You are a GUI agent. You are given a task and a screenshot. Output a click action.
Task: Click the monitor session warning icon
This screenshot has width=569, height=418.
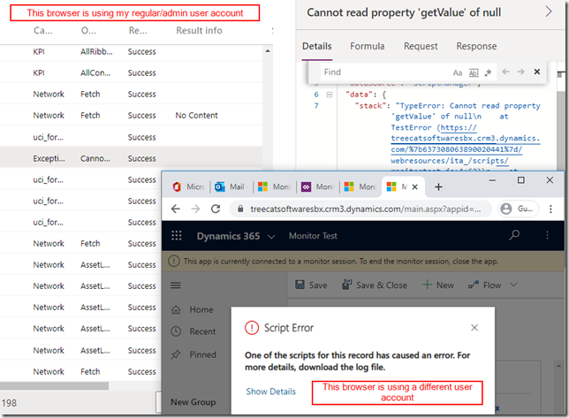(174, 261)
